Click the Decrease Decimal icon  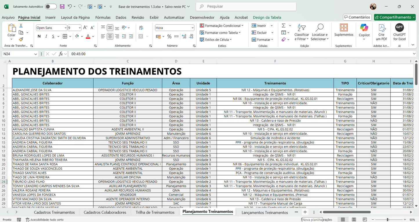click(191, 36)
